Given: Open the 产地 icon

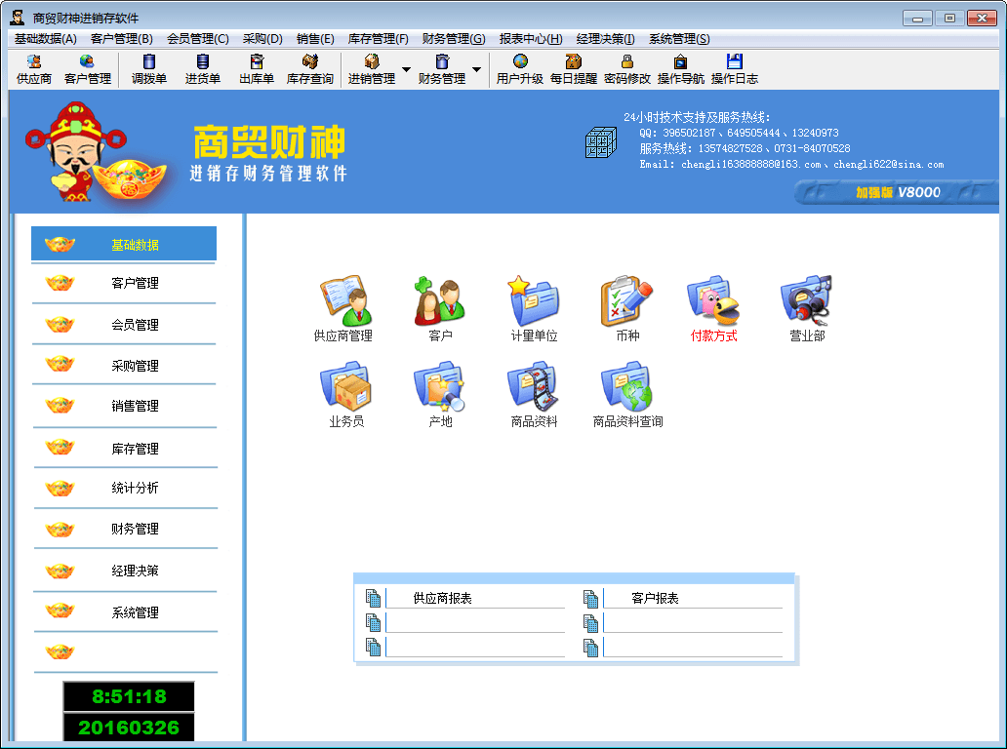Looking at the screenshot, I should pos(440,386).
